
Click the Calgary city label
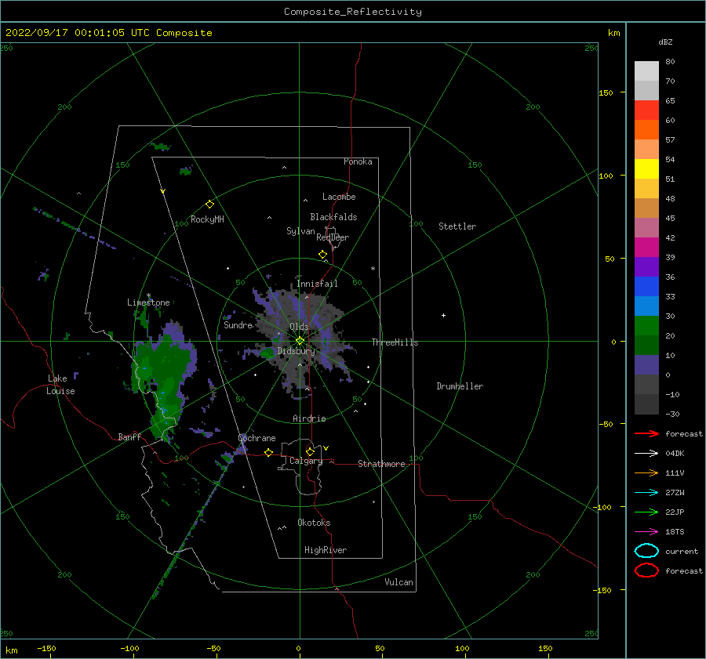pos(306,461)
